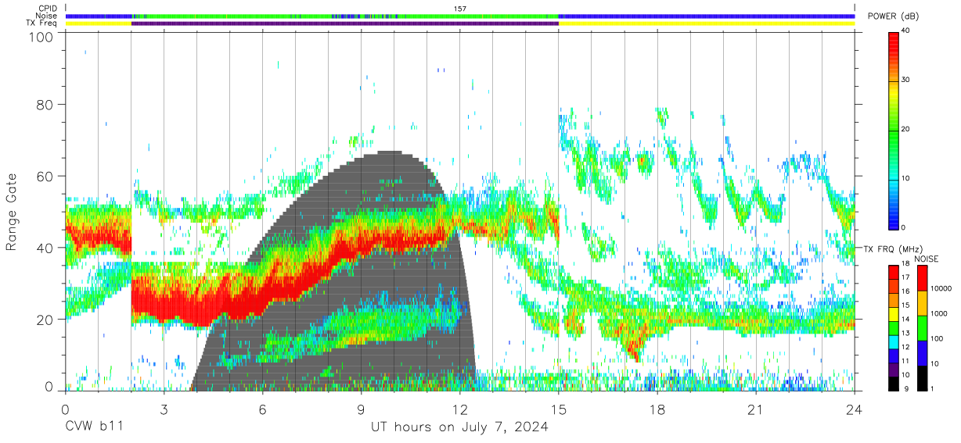Click the 'NOISE' legend title

tap(927, 259)
